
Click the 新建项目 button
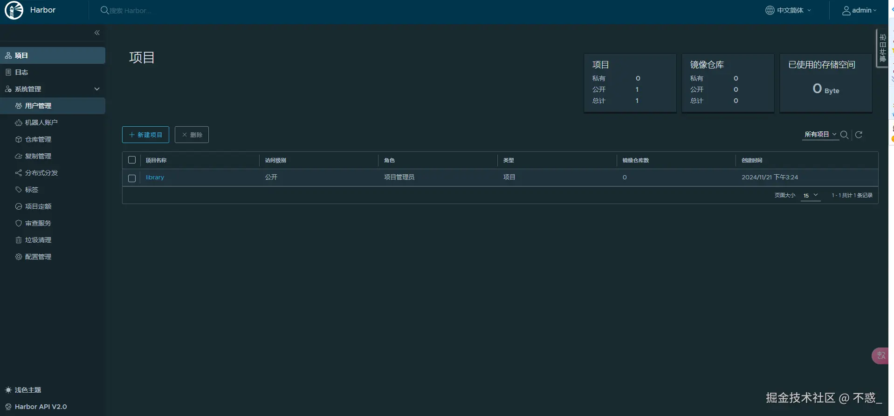click(145, 135)
